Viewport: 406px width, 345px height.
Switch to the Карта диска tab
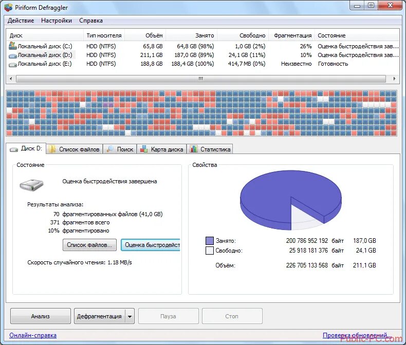pos(162,149)
